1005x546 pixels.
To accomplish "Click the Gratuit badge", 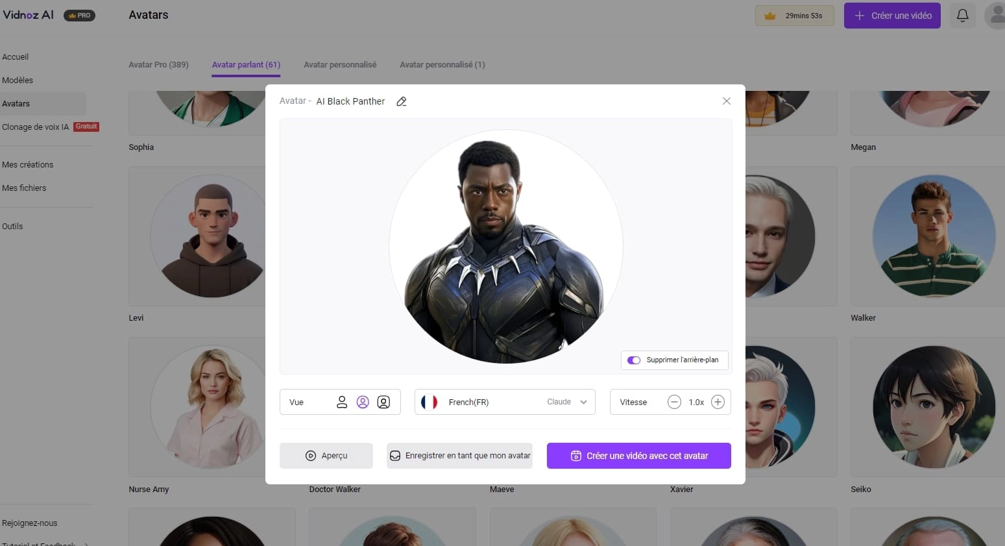I will (86, 127).
